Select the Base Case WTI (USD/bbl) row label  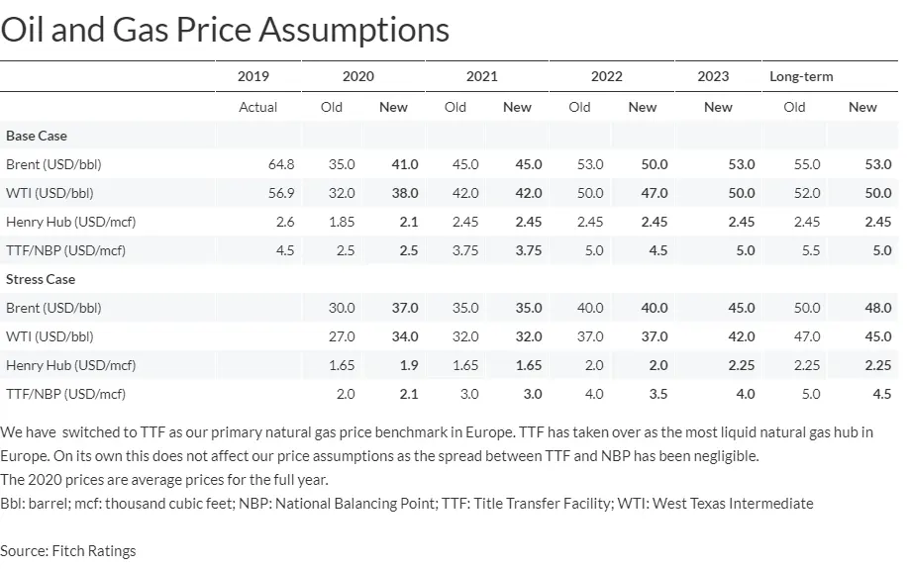tap(50, 193)
